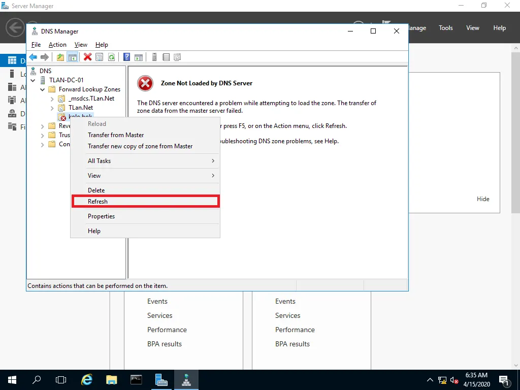Click the blue question mark Help toolbar icon
This screenshot has width=520, height=390.
[126, 57]
